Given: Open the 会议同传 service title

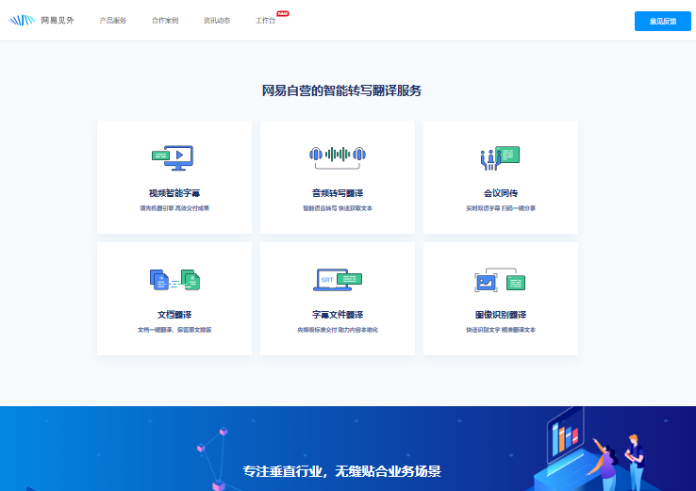Looking at the screenshot, I should tap(501, 193).
